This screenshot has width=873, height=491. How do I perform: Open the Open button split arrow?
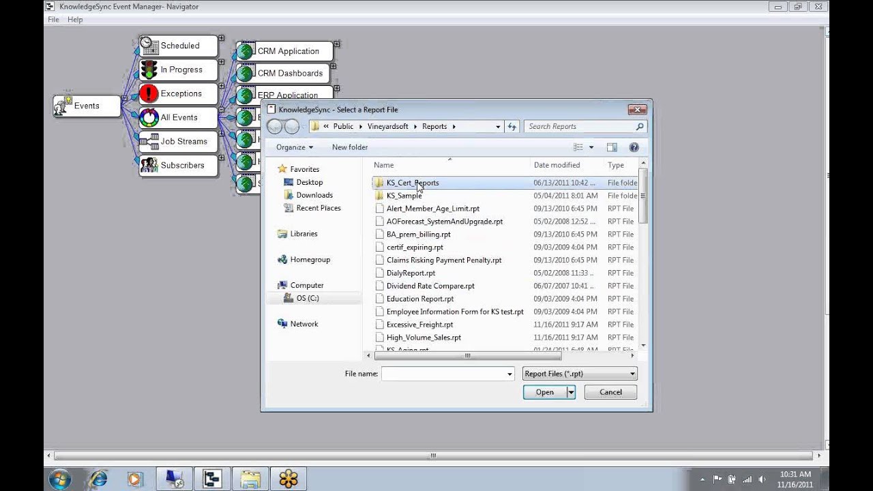point(571,392)
